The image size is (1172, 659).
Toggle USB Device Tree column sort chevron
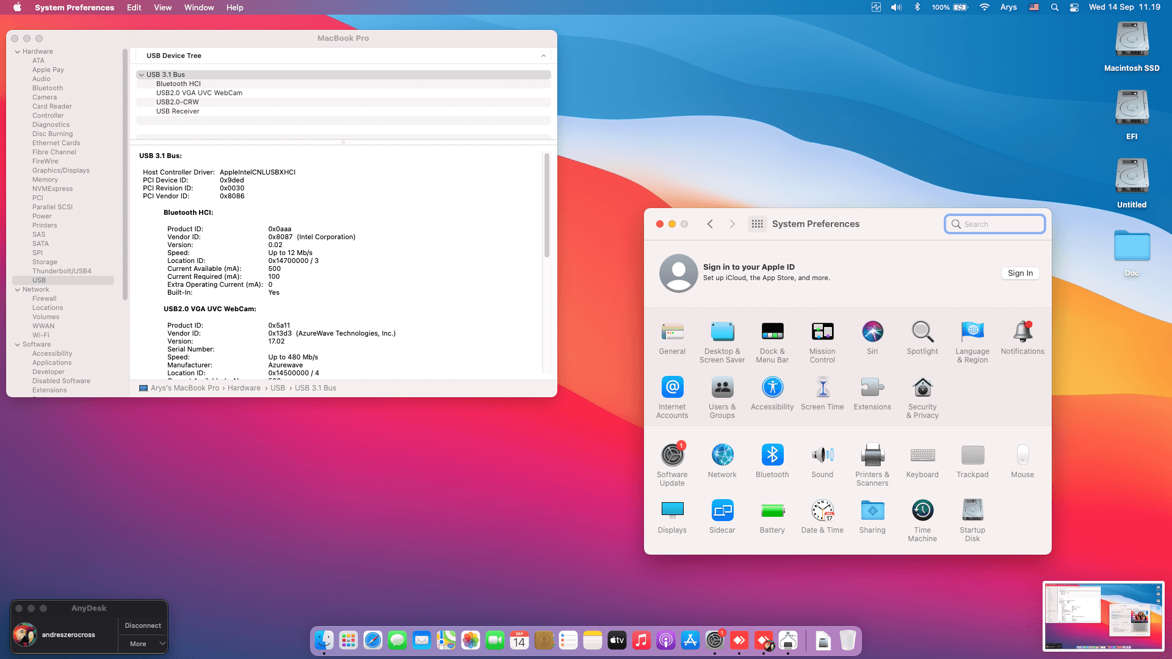[543, 56]
